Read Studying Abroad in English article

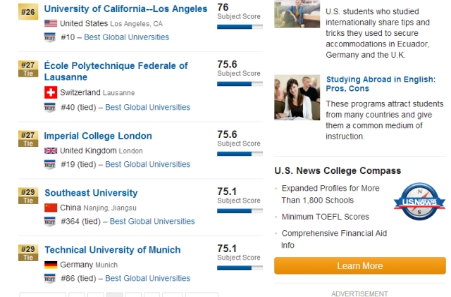pos(381,84)
